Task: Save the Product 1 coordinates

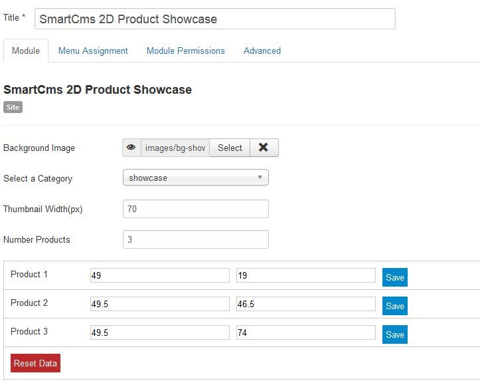Action: tap(395, 277)
